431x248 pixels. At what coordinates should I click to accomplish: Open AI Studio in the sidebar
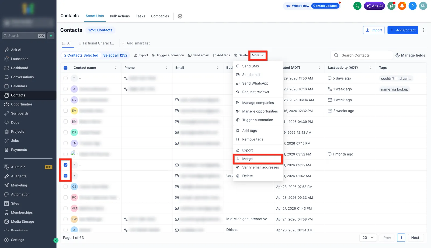coord(18,167)
